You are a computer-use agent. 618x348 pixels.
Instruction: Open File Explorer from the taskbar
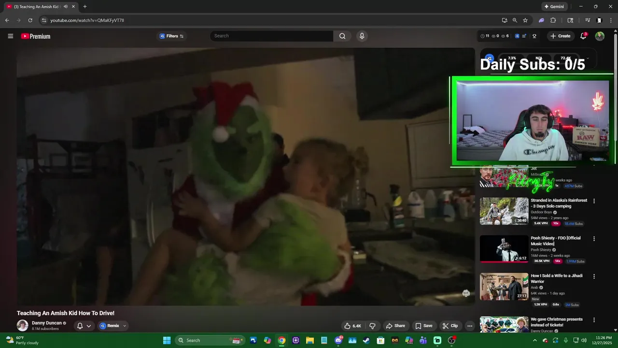[x=310, y=340]
